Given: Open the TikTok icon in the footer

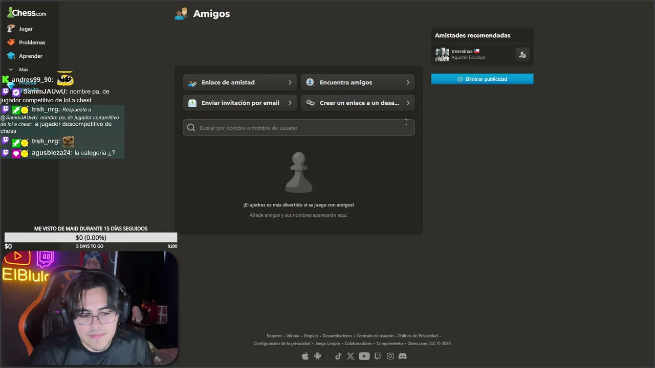Looking at the screenshot, I should point(338,356).
